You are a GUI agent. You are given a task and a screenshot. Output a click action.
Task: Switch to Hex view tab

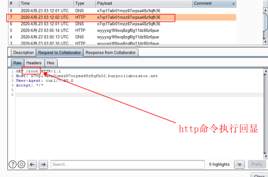coord(50,63)
